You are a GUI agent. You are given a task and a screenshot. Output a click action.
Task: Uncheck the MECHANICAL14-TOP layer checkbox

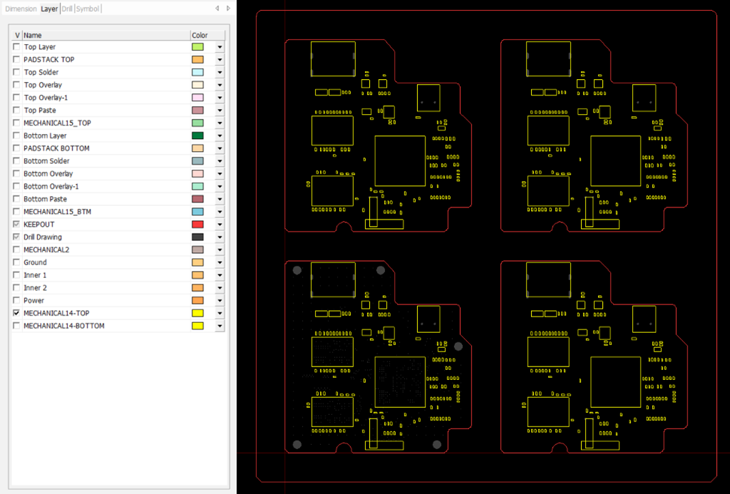click(16, 313)
